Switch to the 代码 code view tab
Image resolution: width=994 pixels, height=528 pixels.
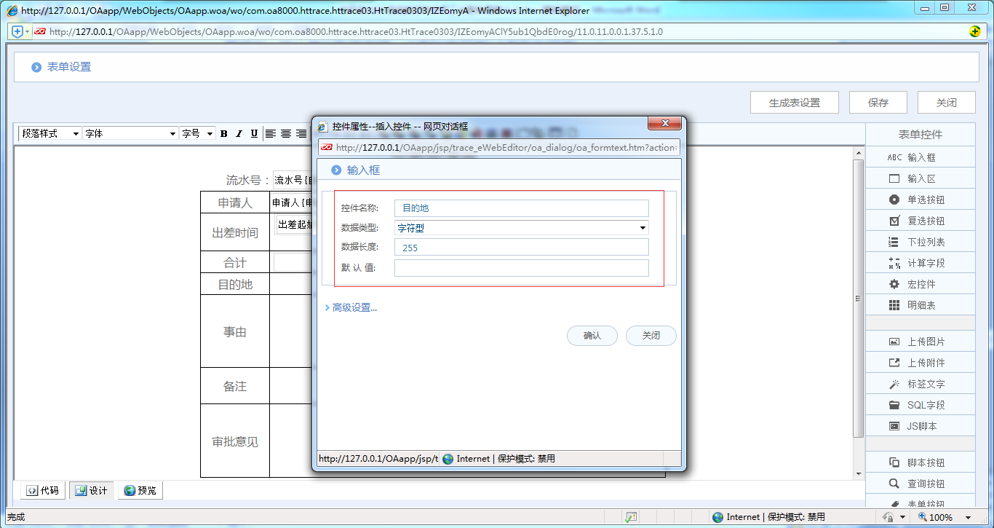(x=42, y=491)
